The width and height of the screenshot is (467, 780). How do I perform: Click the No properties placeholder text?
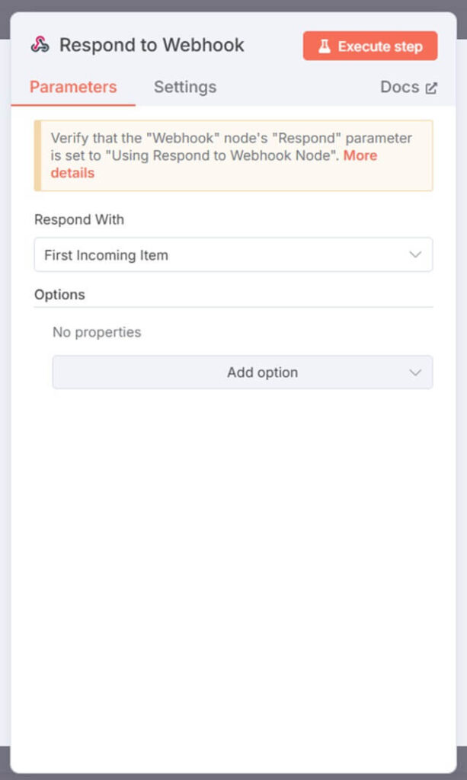click(97, 332)
